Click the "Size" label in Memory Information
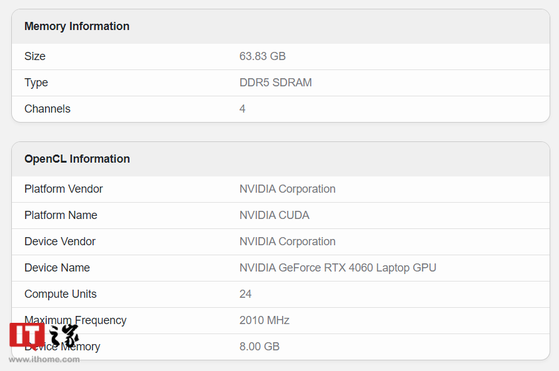 click(35, 56)
